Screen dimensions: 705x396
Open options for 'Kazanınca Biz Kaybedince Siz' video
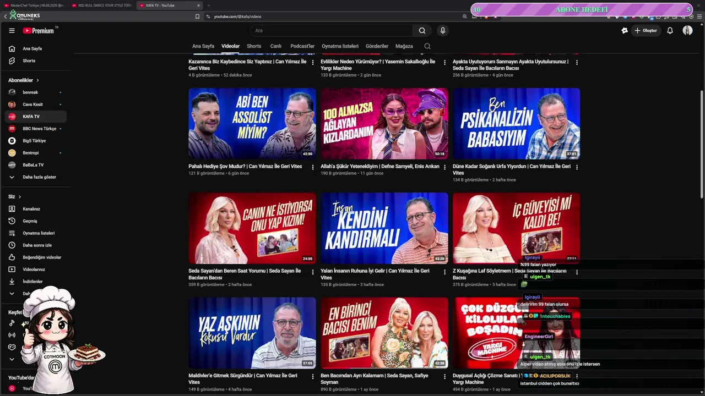pos(313,63)
